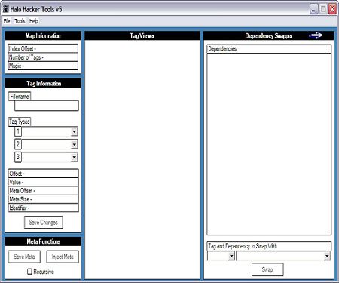
Task: Minimize the Halo Hacker Tools window
Action: (313, 9)
